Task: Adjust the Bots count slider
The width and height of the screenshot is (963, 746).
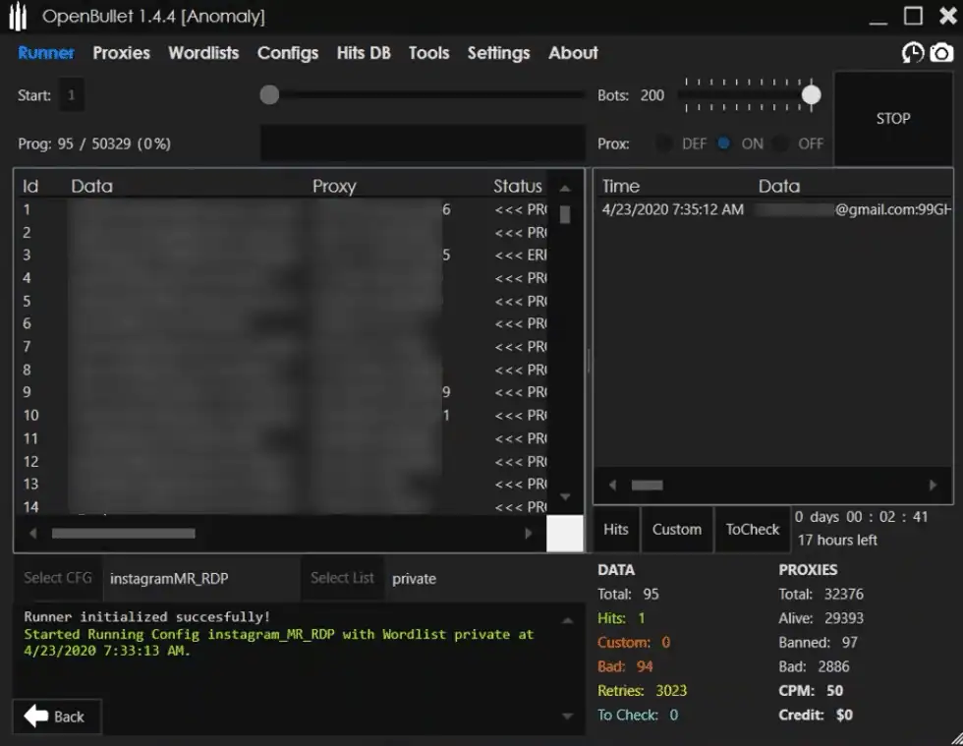Action: [x=811, y=95]
